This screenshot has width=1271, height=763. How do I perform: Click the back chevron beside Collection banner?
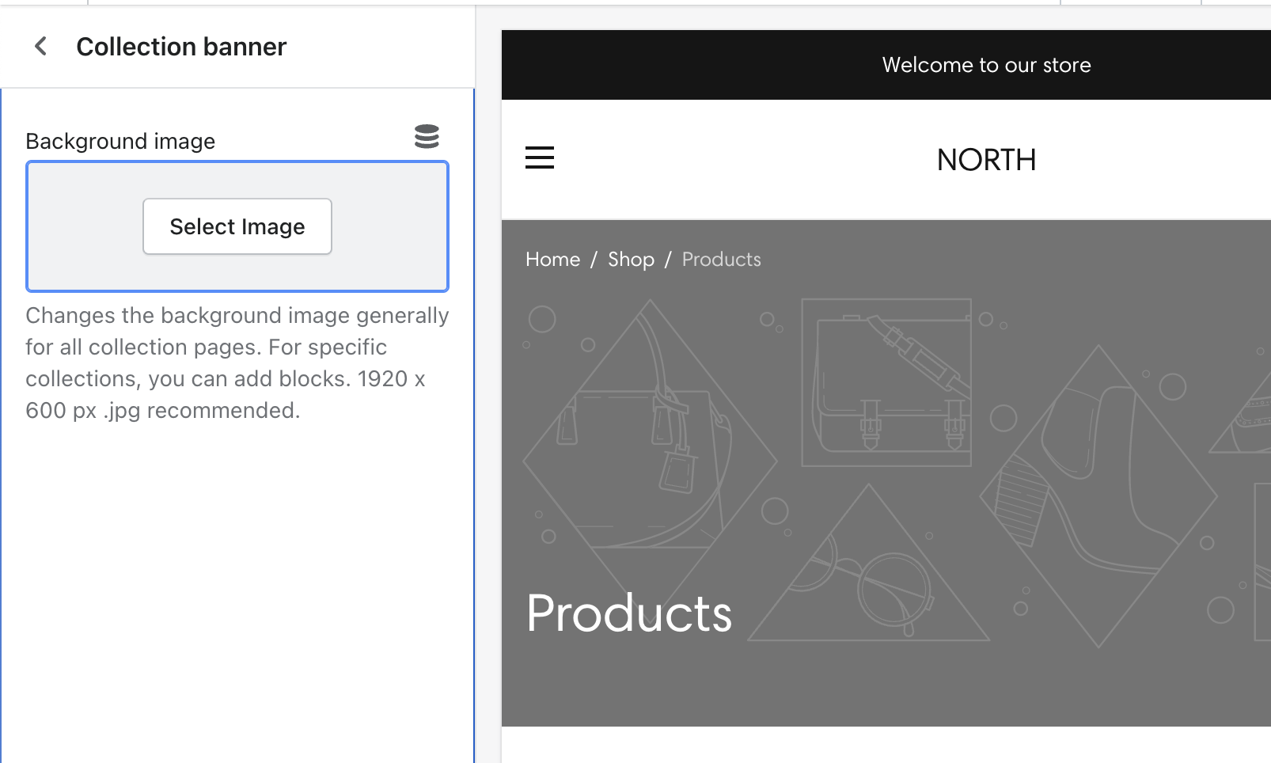(40, 46)
